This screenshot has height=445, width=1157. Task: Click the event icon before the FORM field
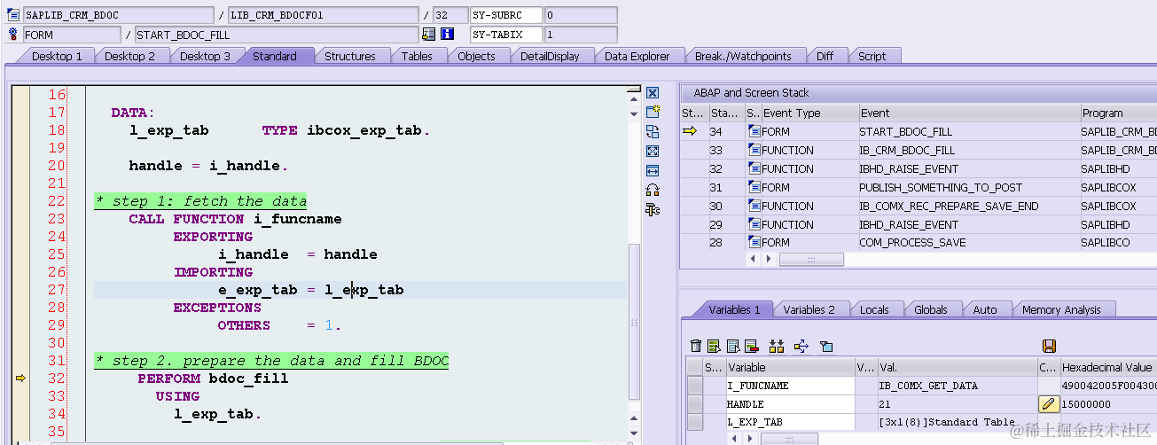pos(13,34)
